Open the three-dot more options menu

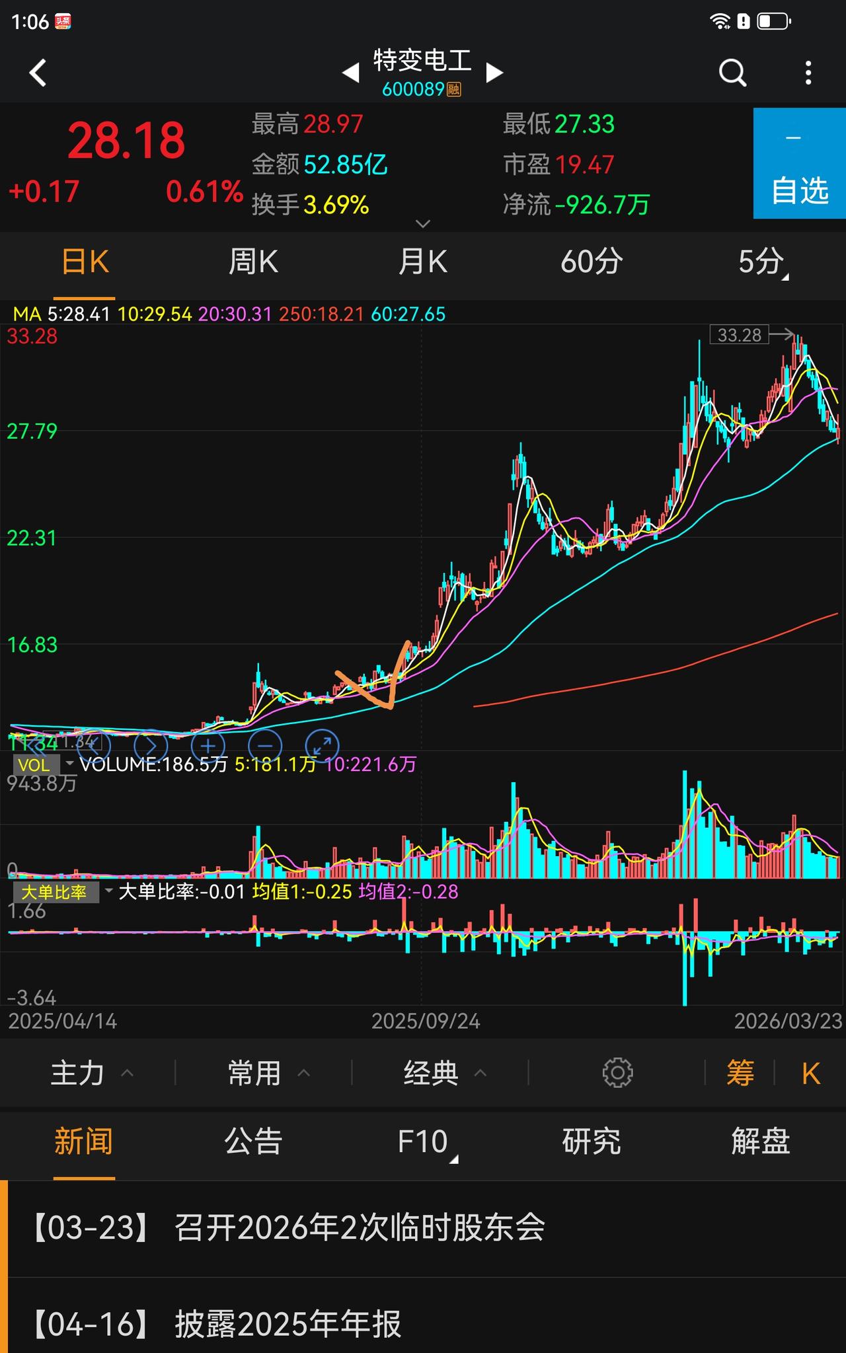808,73
